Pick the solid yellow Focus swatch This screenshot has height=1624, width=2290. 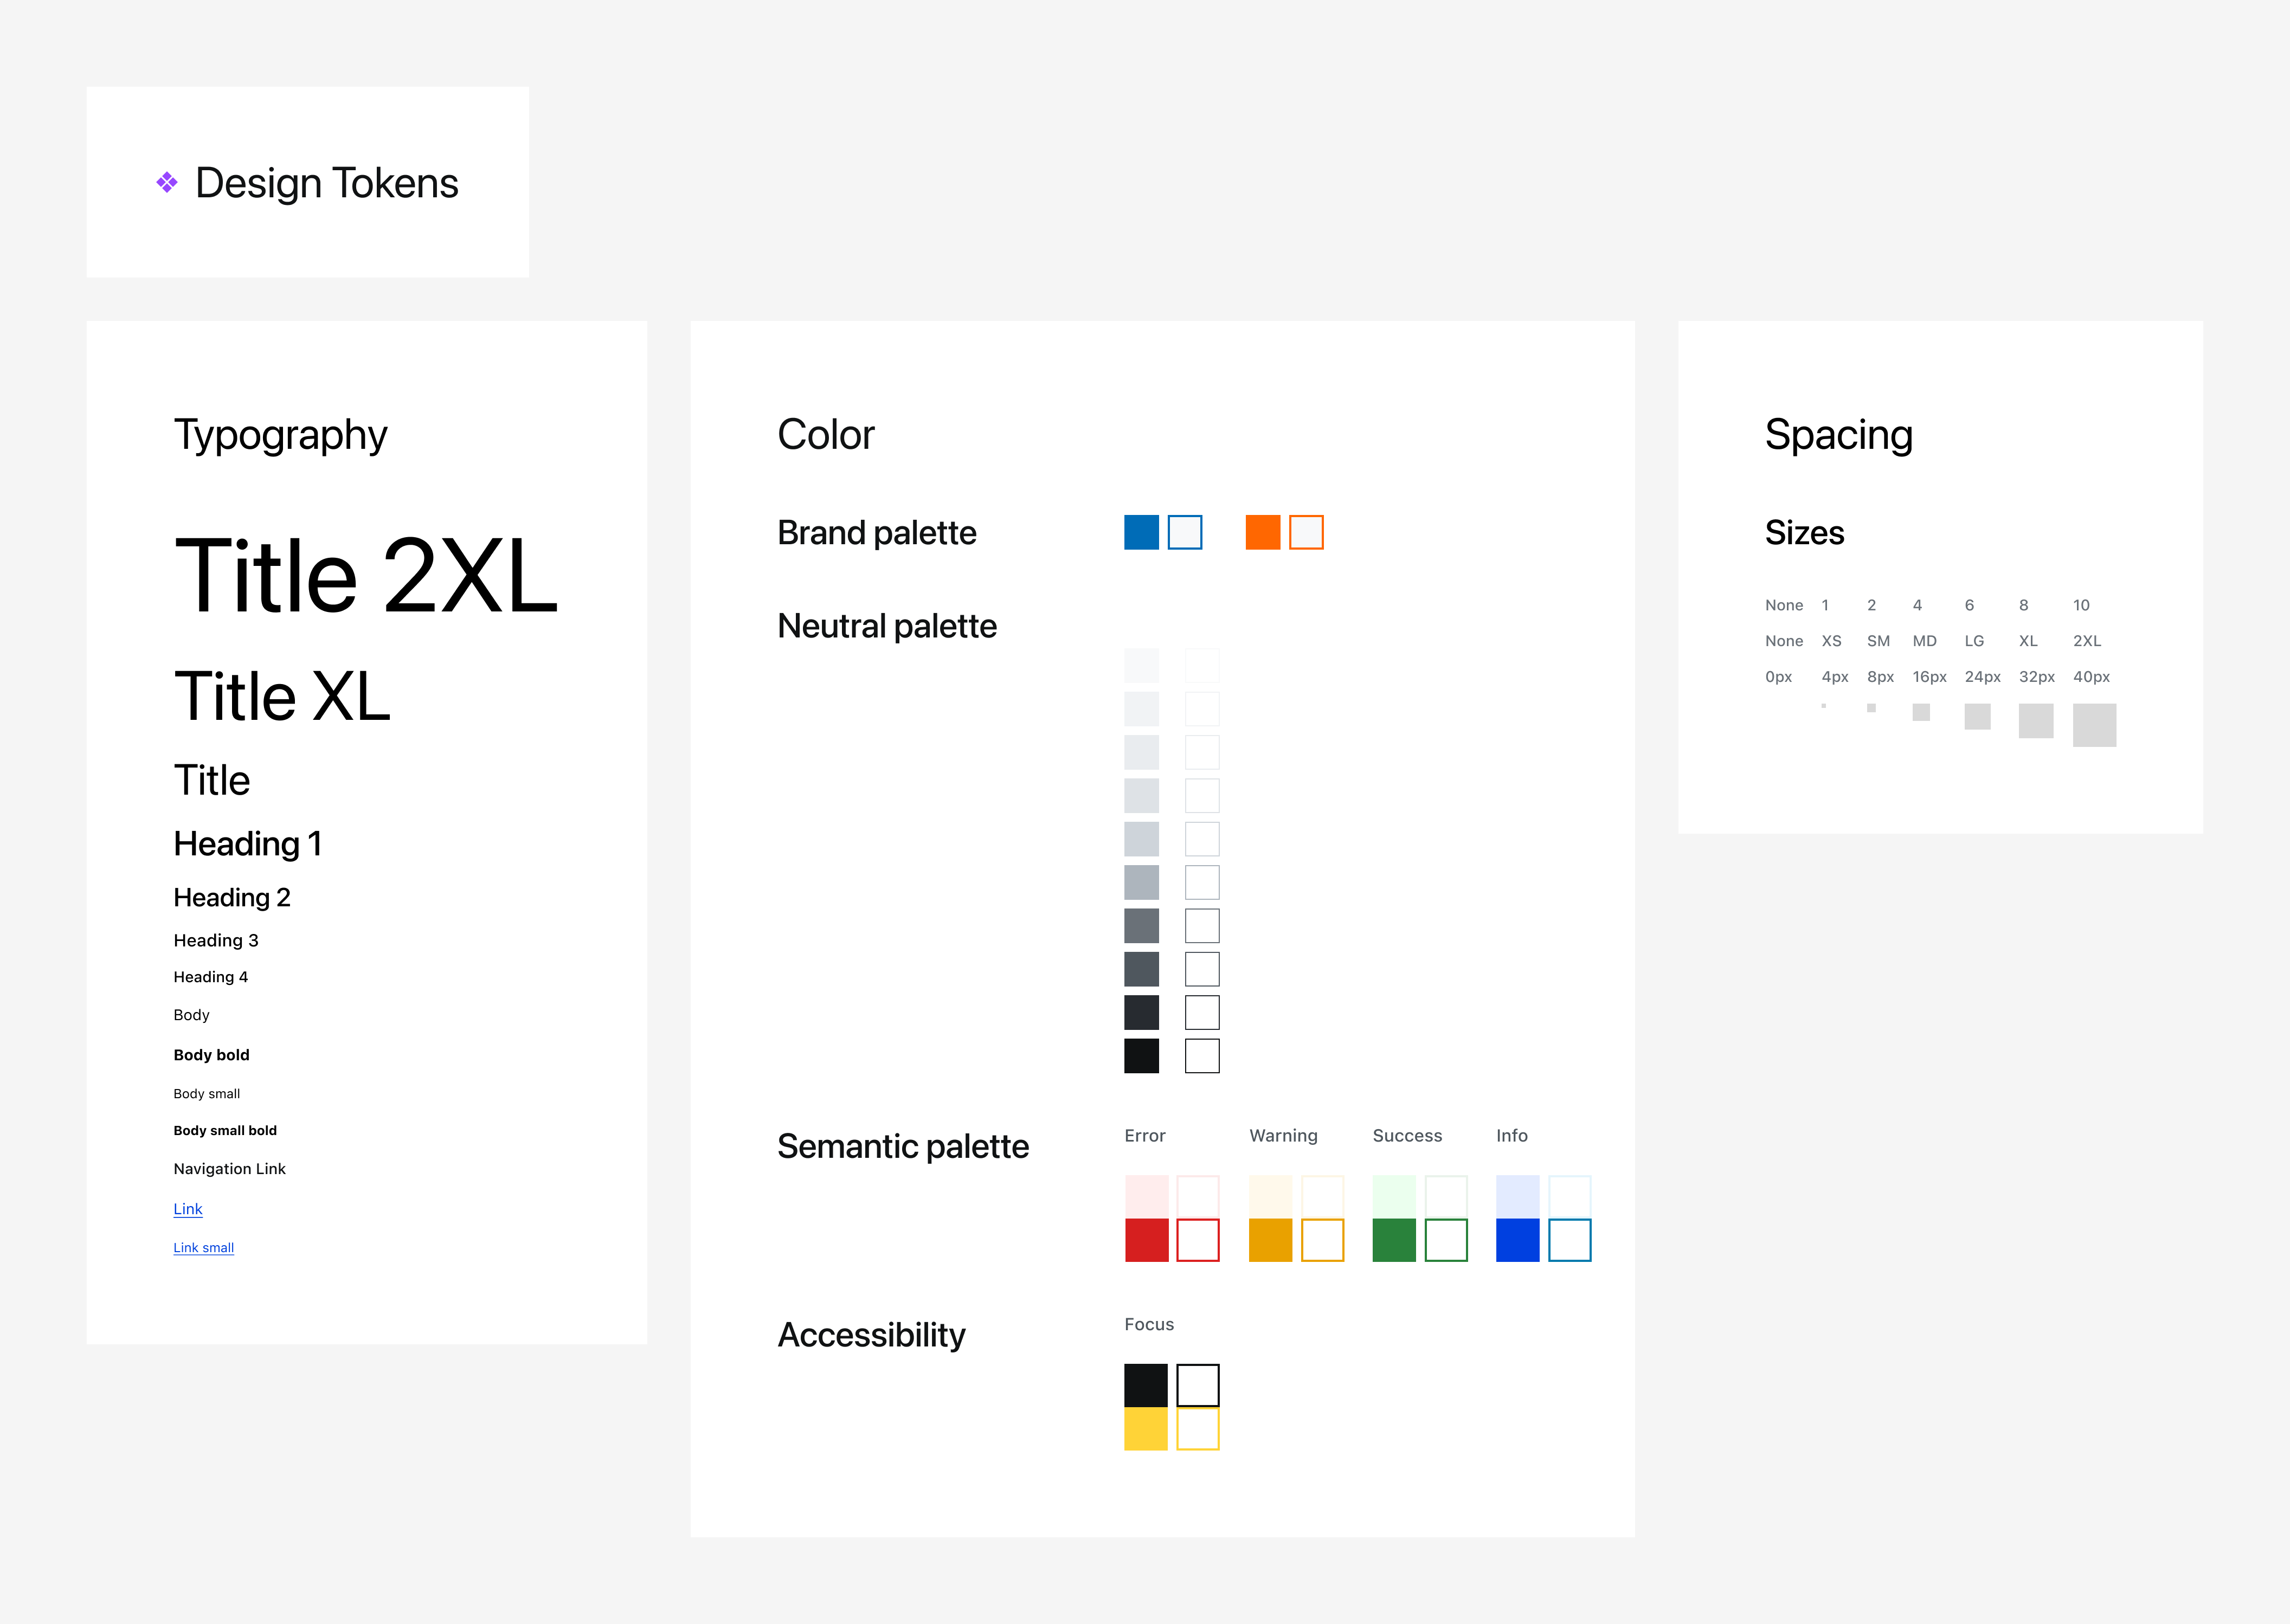(x=1146, y=1429)
